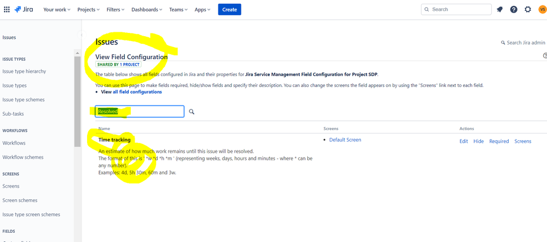Screen dimensions: 547x242
Task: Open the help question mark icon
Action: 514,9
